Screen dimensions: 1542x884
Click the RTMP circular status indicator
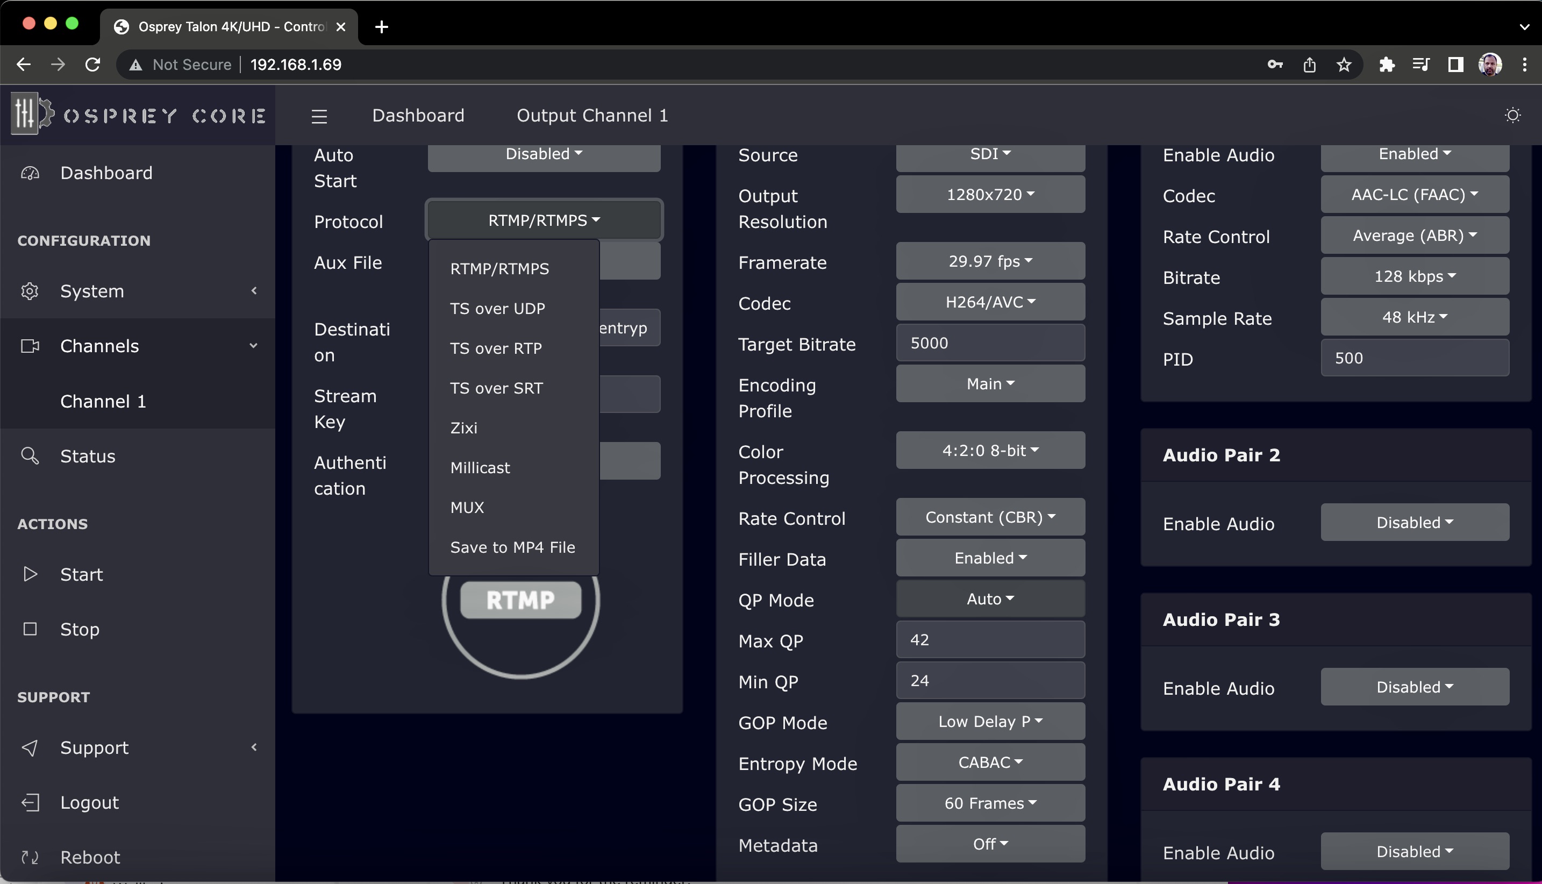(x=520, y=601)
